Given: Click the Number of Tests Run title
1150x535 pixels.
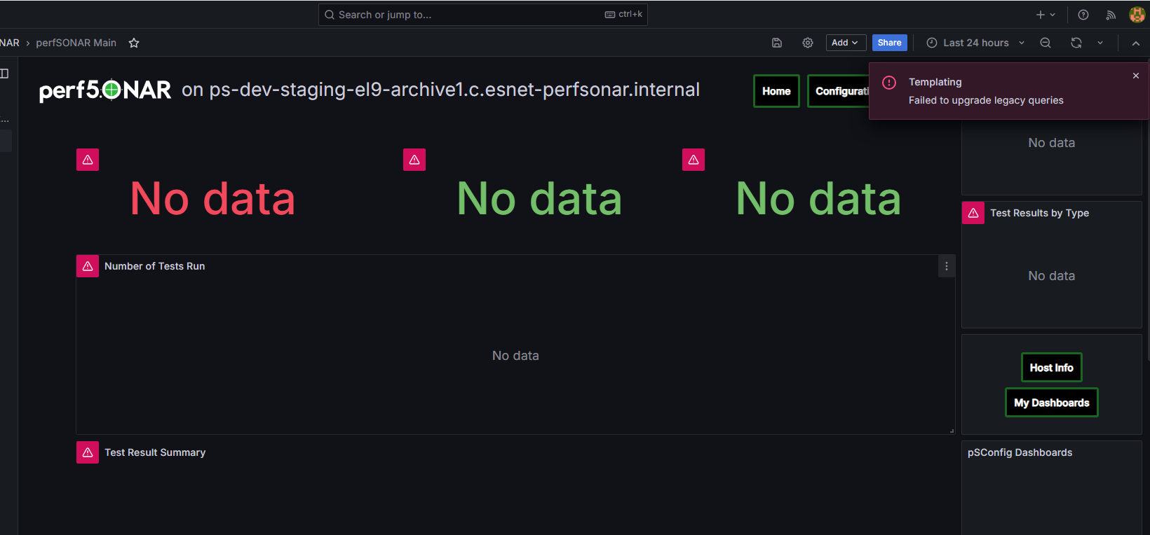Looking at the screenshot, I should (154, 266).
